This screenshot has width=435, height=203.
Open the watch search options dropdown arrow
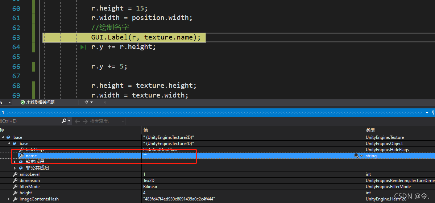pyautogui.click(x=69, y=121)
